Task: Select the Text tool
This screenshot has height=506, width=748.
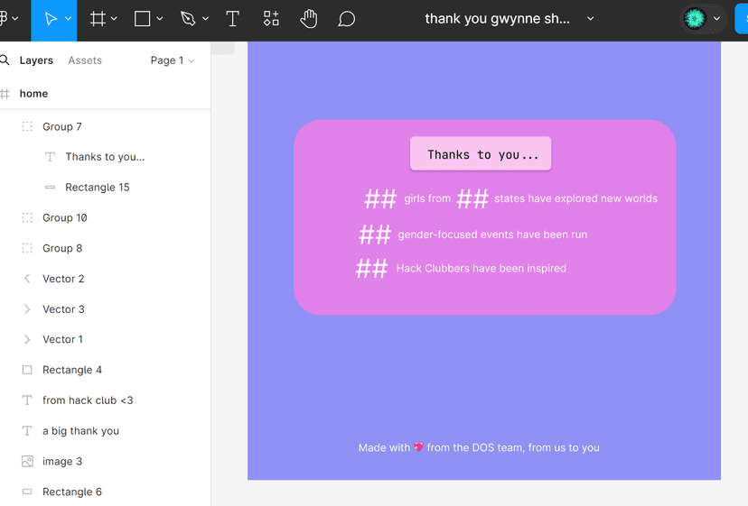Action: coord(232,19)
